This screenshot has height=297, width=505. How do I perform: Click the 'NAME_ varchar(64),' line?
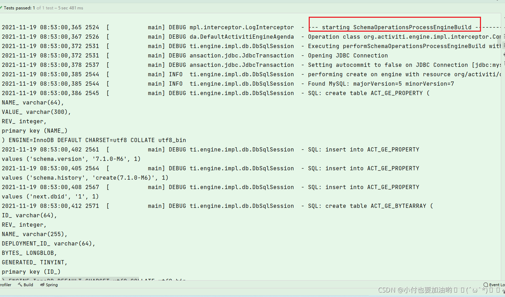(x=33, y=102)
